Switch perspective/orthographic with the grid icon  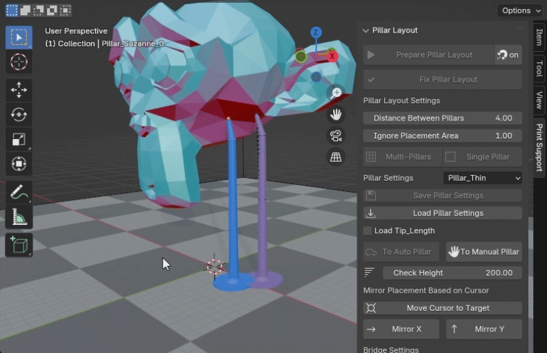coord(336,157)
